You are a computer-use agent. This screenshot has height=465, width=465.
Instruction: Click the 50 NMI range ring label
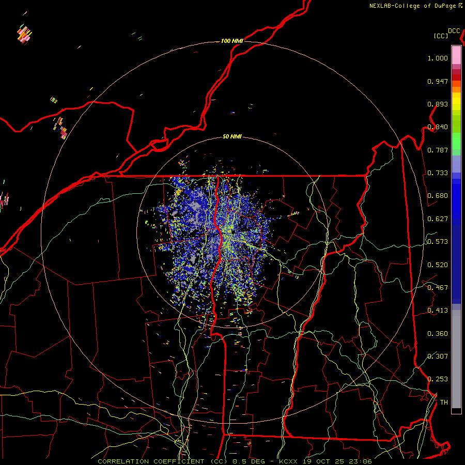coord(232,136)
